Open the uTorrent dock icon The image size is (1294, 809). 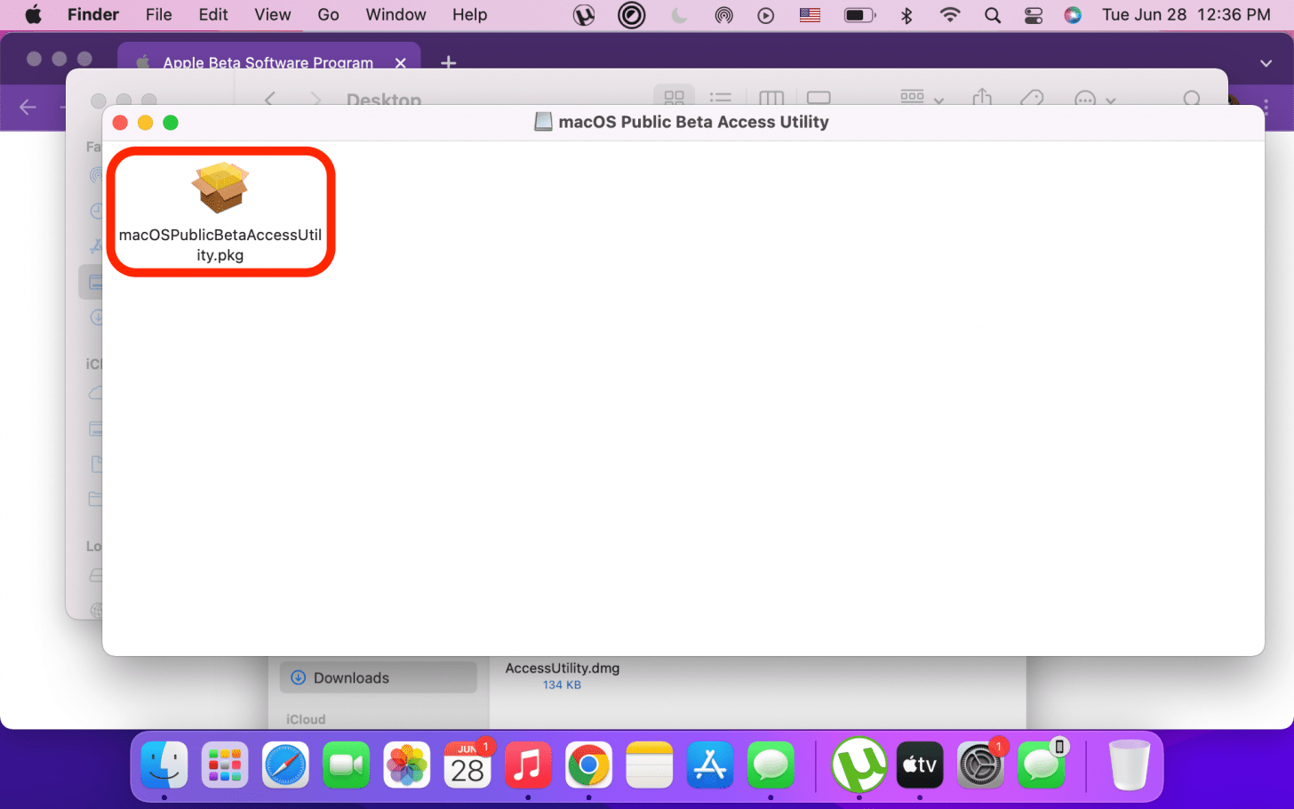859,765
